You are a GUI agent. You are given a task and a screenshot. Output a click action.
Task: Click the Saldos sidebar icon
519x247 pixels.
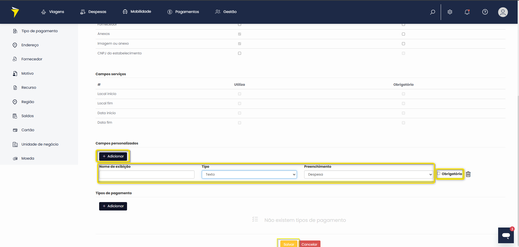[15, 116]
